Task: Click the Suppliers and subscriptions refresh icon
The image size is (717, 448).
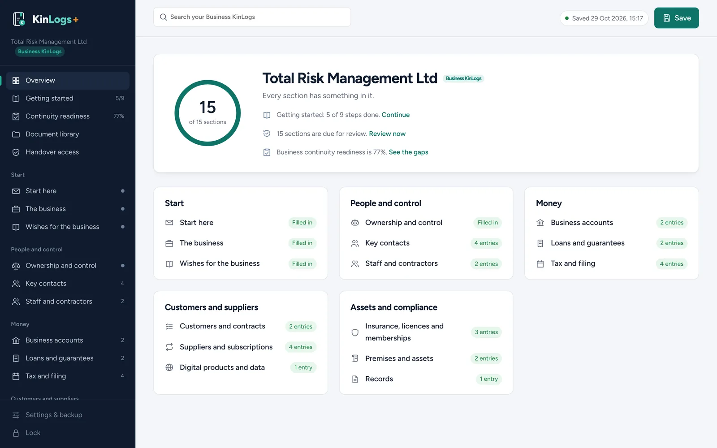Action: pos(169,347)
